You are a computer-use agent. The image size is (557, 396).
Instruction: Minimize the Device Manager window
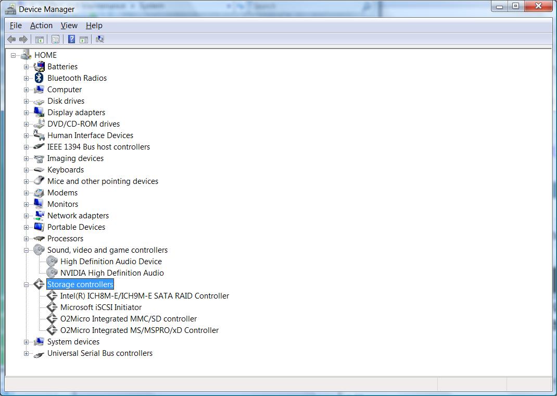499,6
